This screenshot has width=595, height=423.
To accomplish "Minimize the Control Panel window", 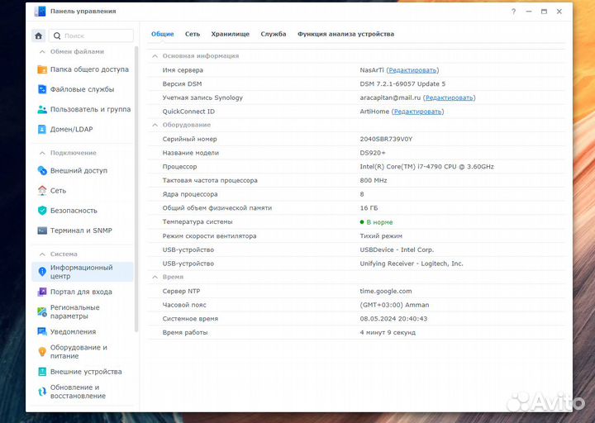I will (529, 12).
